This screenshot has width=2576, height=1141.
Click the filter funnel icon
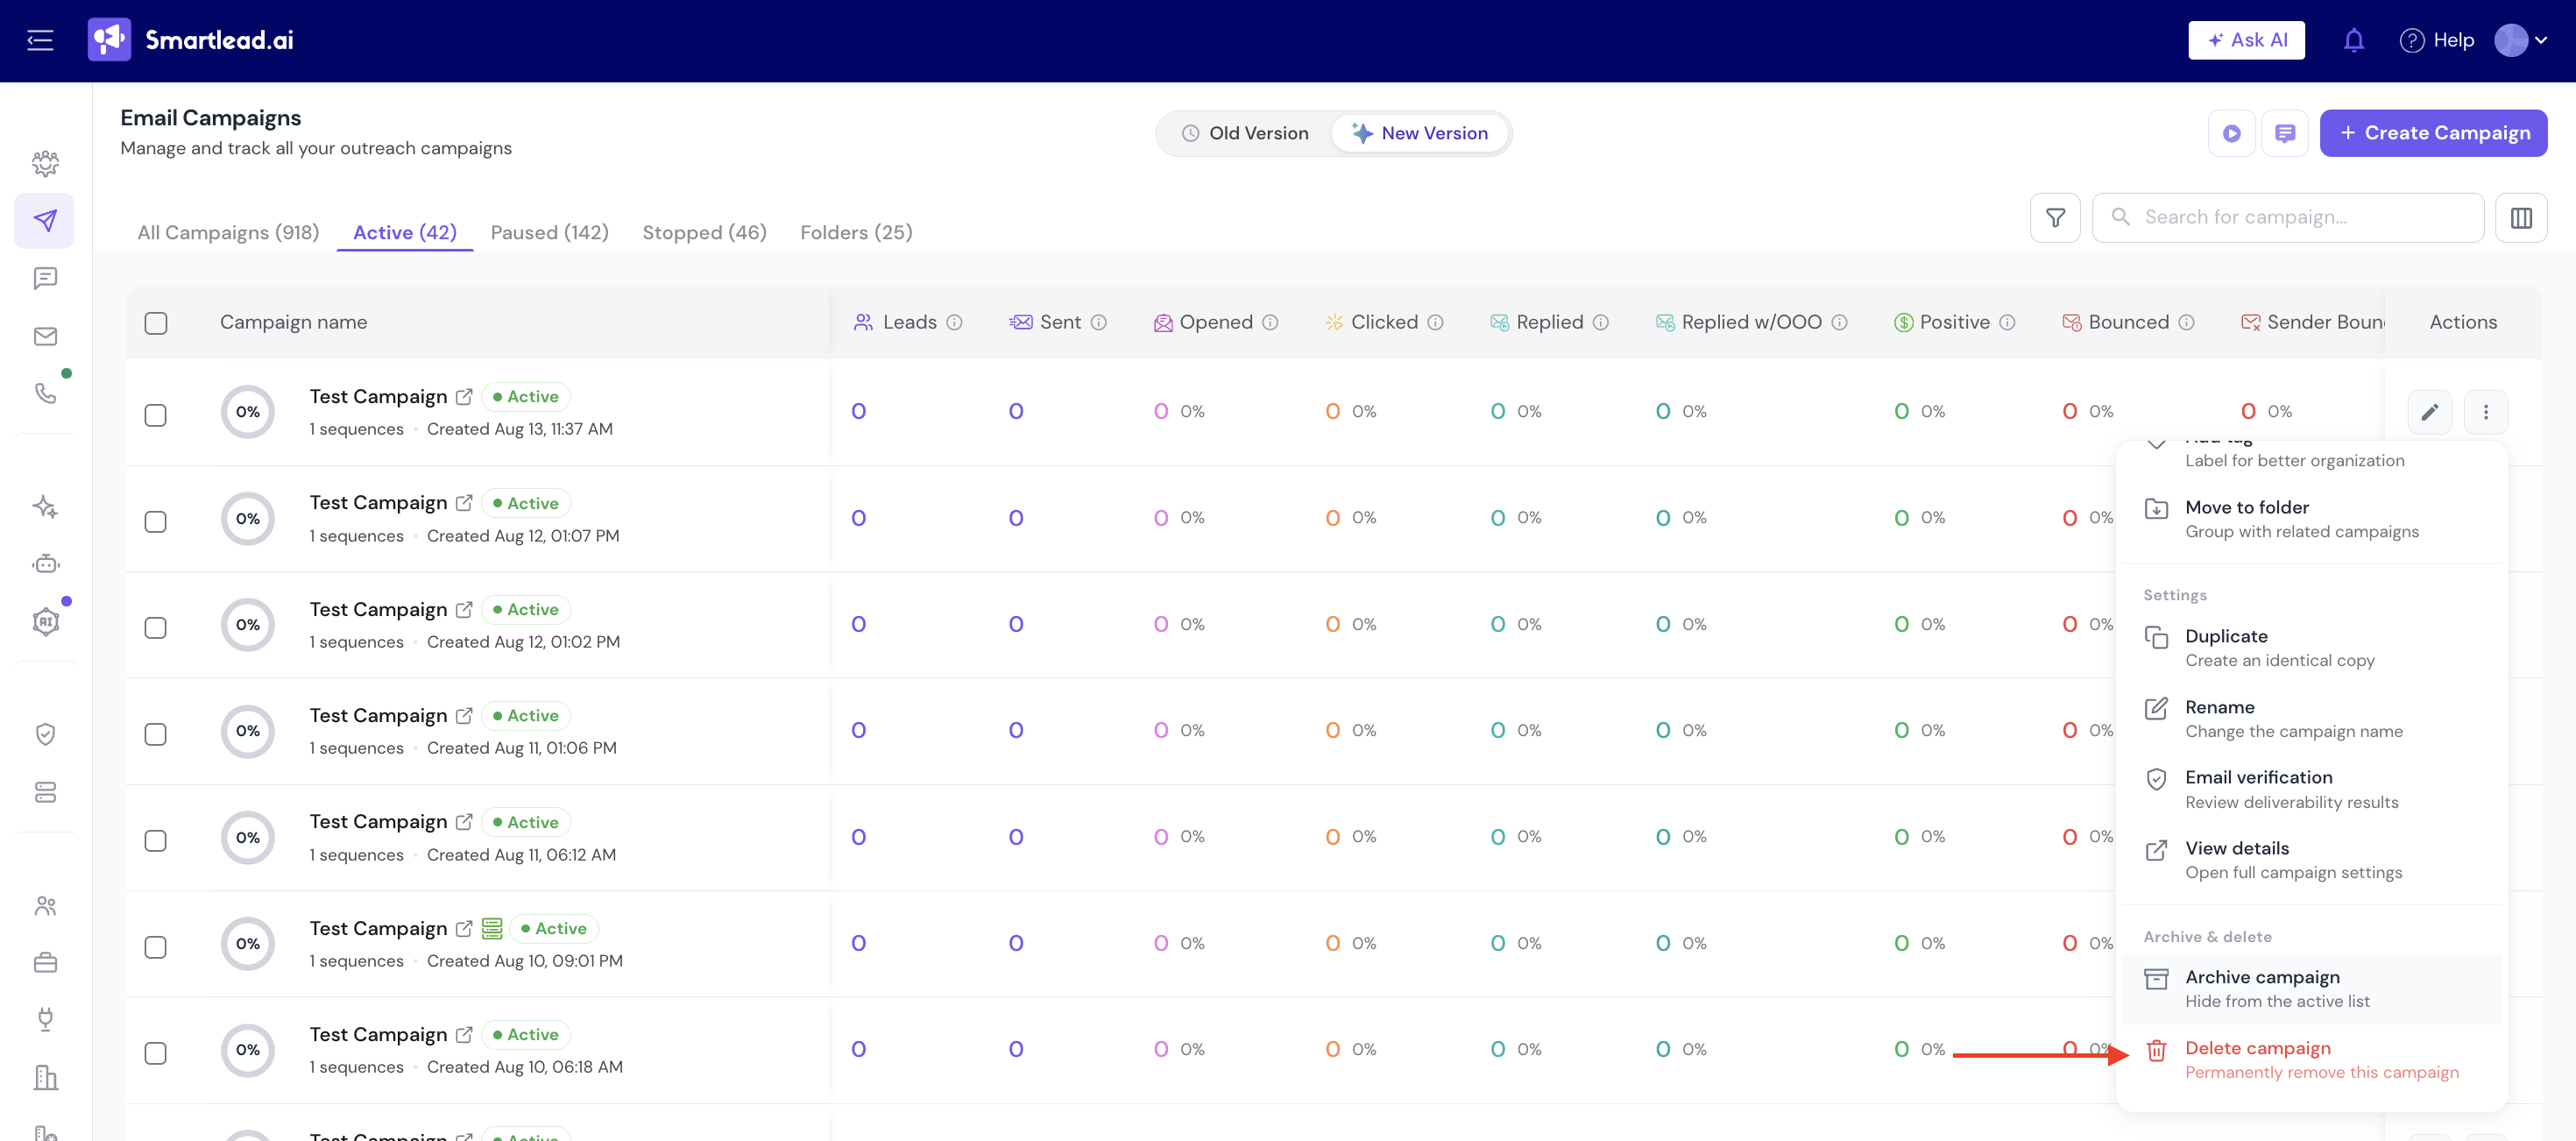tap(2055, 217)
